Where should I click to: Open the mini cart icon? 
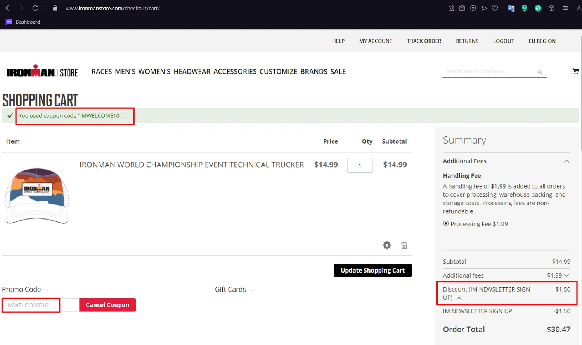575,71
